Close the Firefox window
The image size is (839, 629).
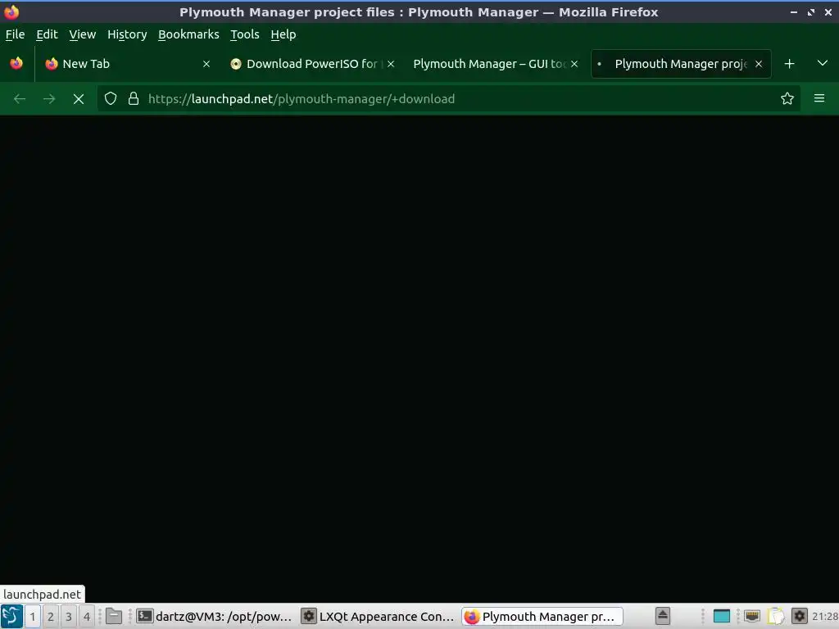point(828,12)
